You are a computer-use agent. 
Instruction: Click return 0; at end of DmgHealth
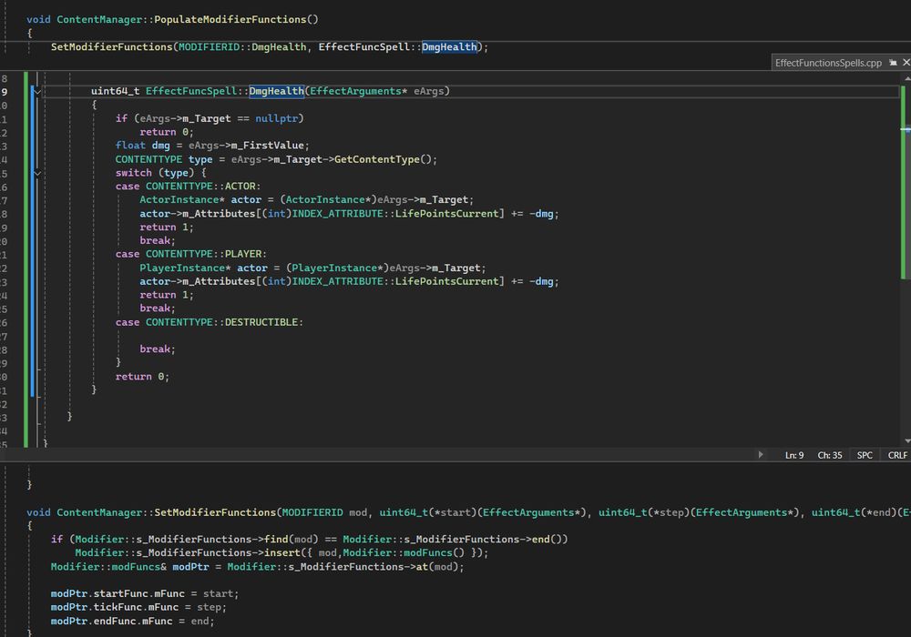pos(142,377)
